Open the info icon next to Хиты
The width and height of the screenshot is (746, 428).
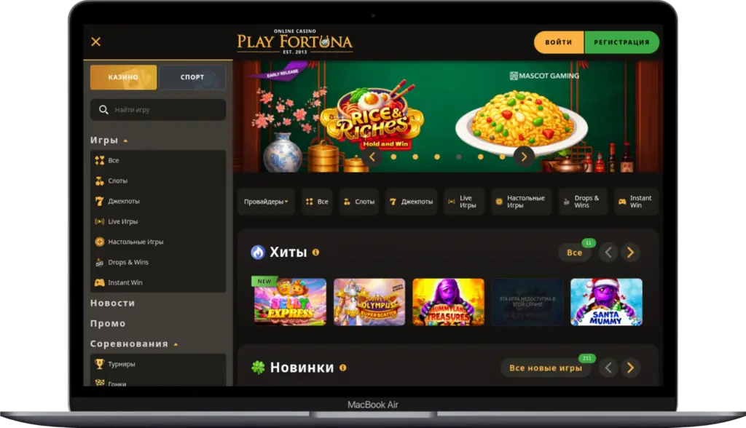(x=315, y=253)
